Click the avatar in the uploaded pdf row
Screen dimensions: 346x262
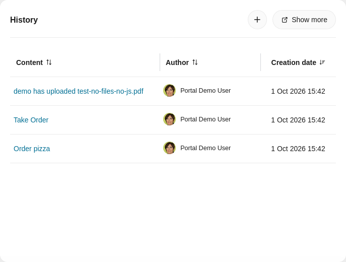(169, 91)
